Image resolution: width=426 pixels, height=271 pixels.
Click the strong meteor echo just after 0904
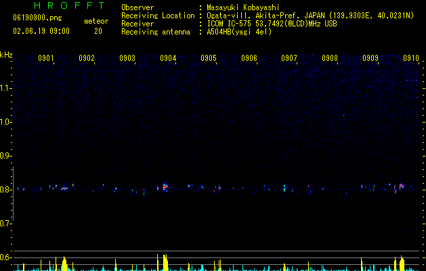coord(165,186)
